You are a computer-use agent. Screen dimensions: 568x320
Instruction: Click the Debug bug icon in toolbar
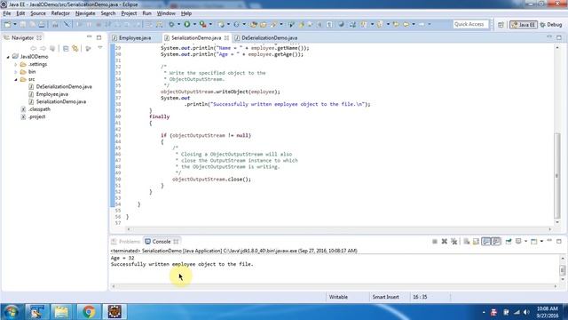tap(171, 24)
